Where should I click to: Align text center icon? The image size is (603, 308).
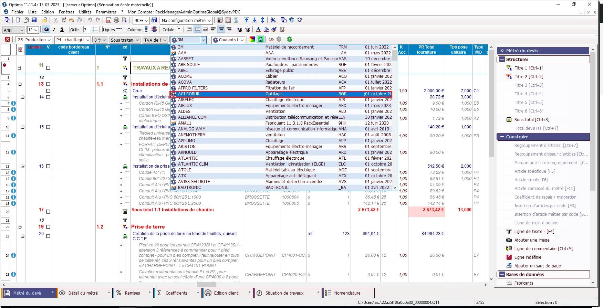(221, 30)
